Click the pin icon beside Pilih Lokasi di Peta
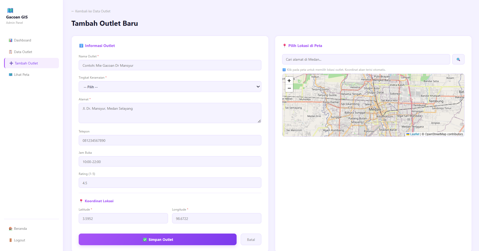Image resolution: width=479 pixels, height=251 pixels. (x=284, y=46)
